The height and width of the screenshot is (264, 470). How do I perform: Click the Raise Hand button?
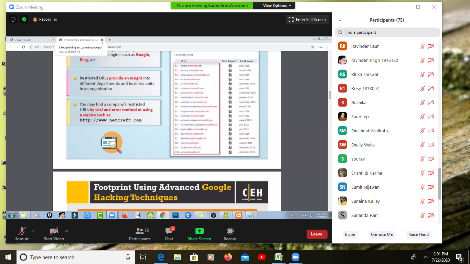tap(418, 234)
